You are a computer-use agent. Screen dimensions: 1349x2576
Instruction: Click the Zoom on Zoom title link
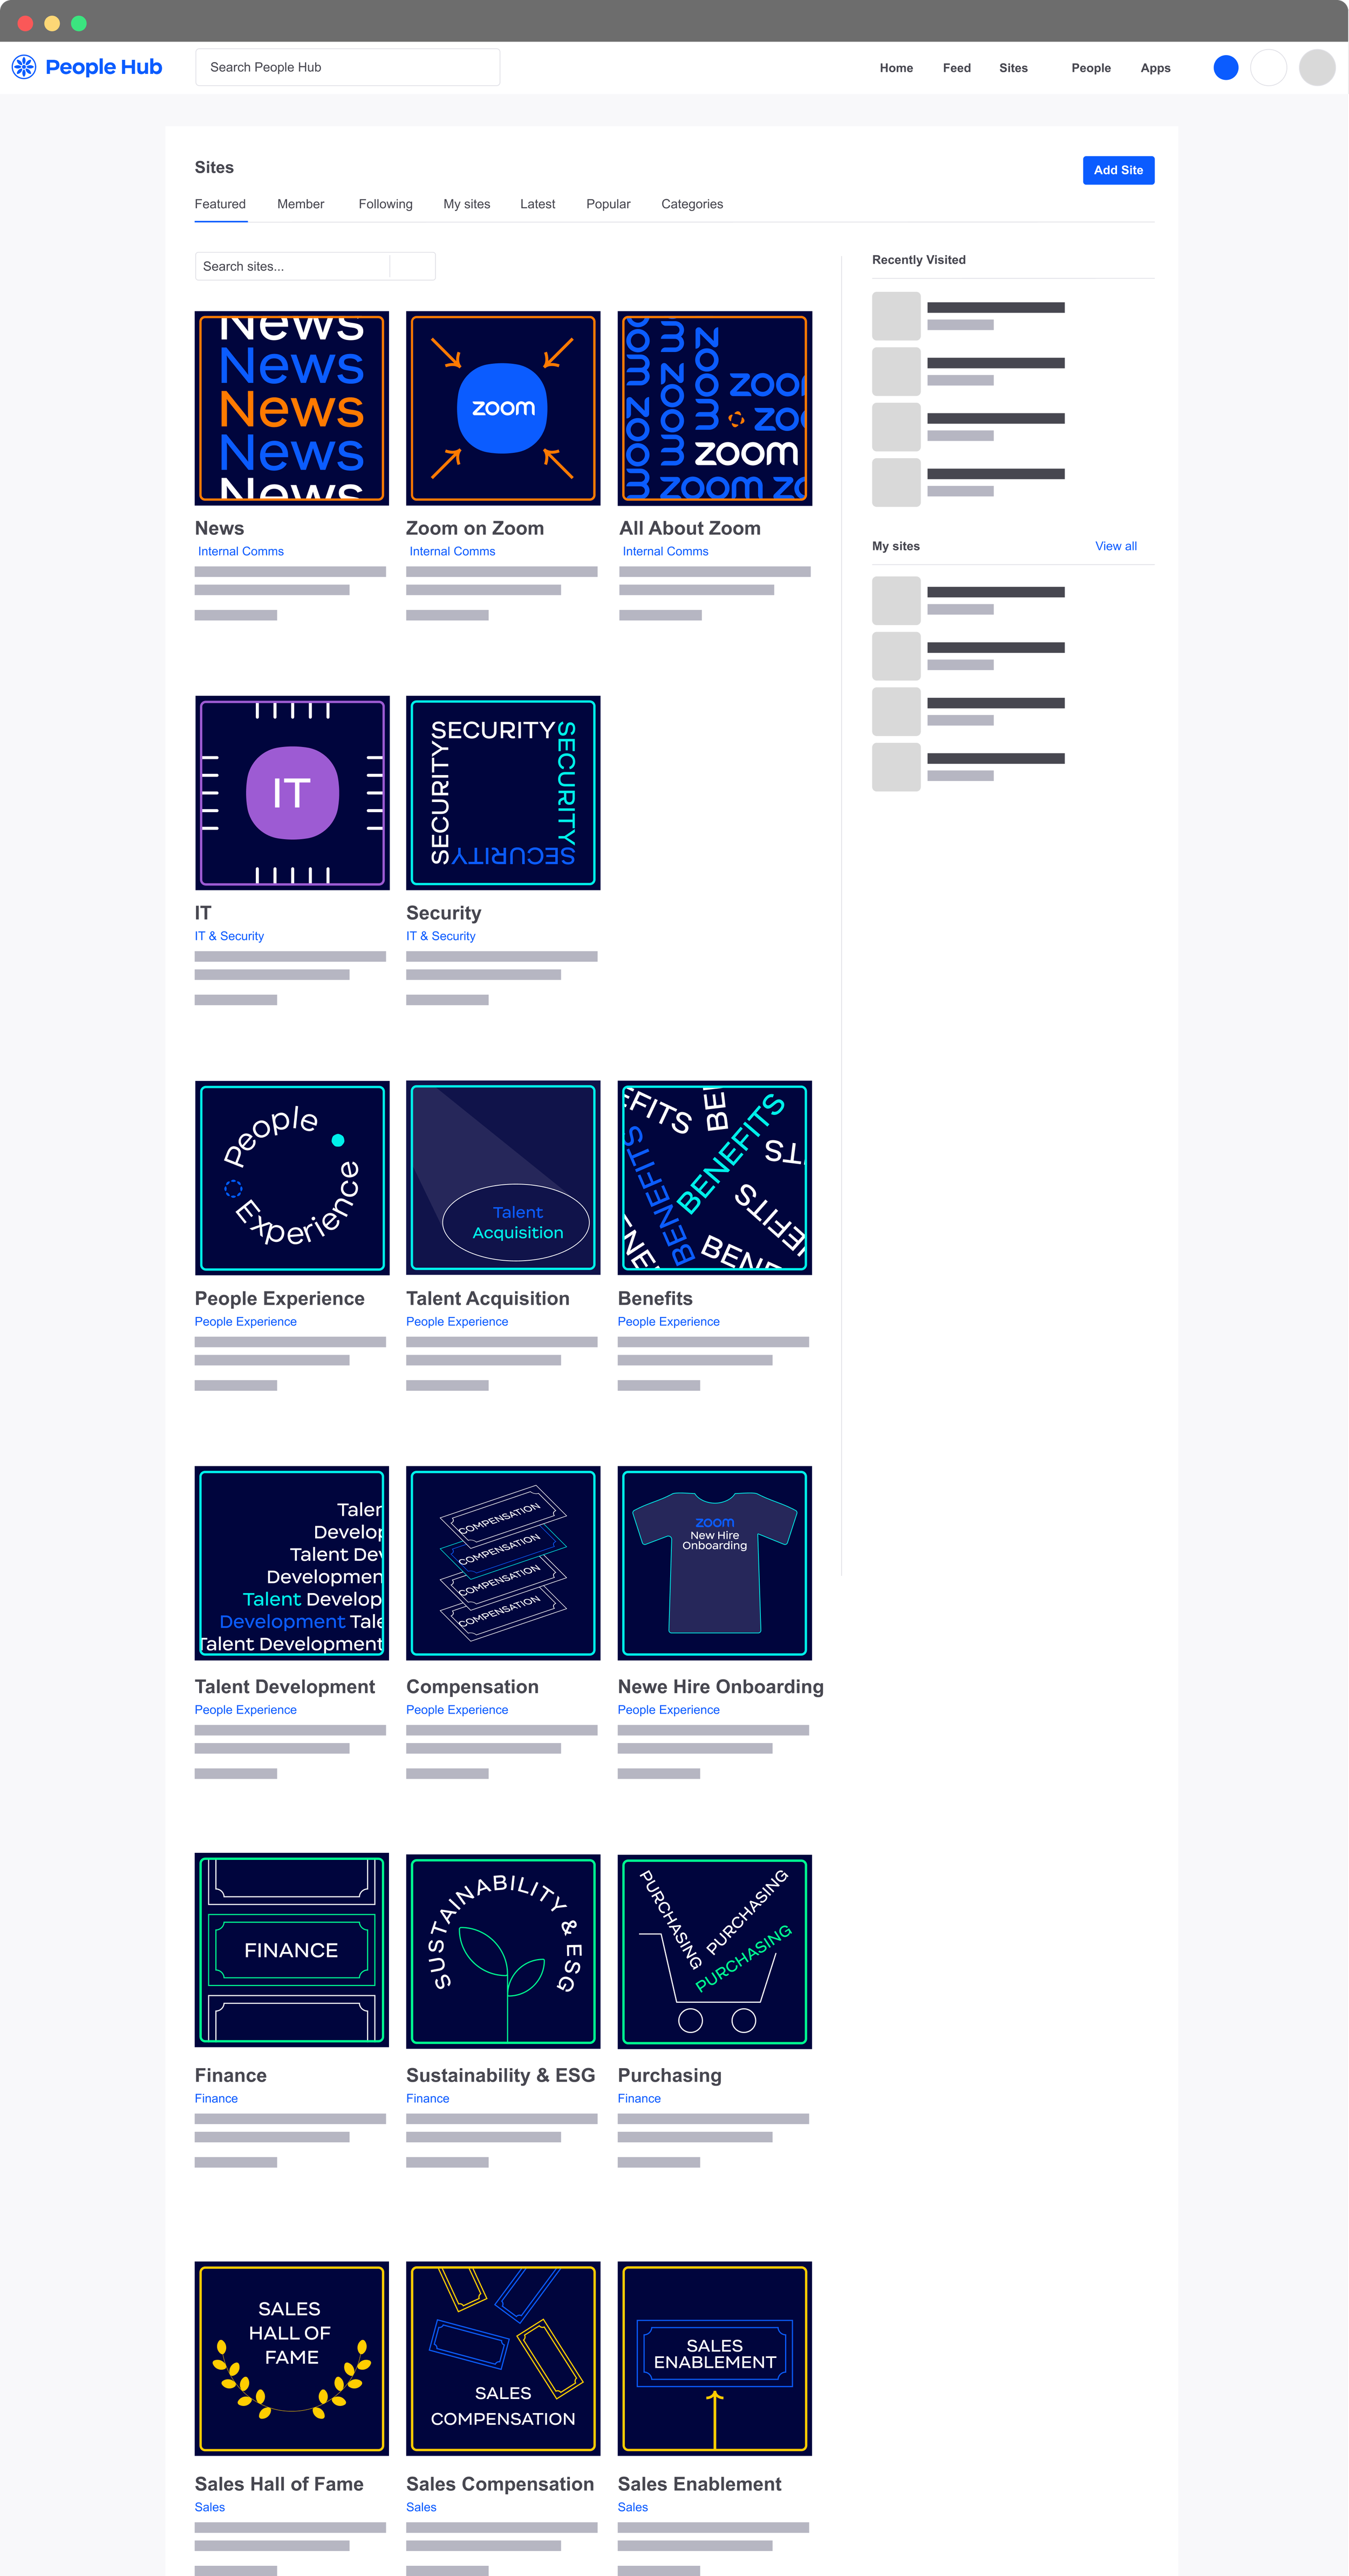tap(475, 528)
